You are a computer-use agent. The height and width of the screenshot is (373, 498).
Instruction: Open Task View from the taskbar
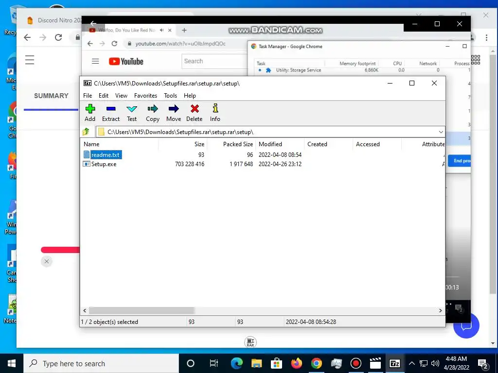[214, 363]
